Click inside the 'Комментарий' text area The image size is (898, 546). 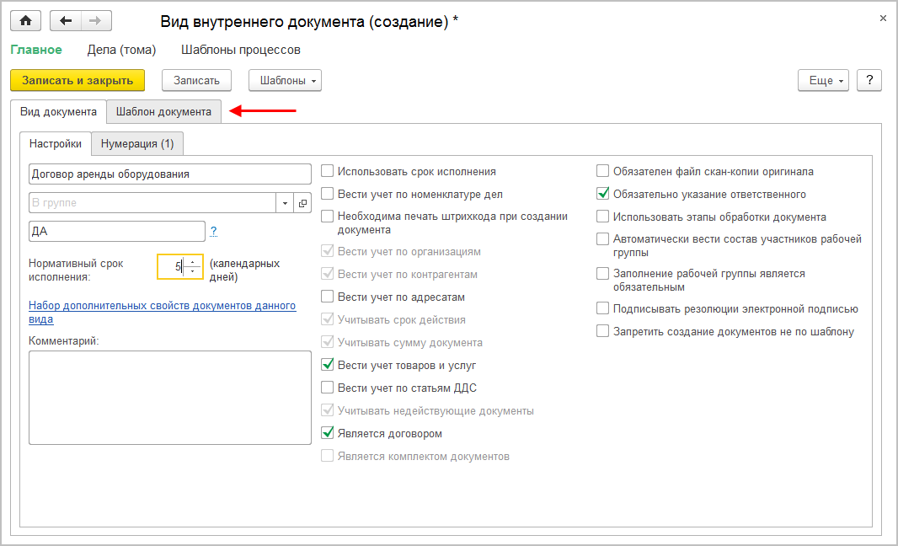(169, 397)
